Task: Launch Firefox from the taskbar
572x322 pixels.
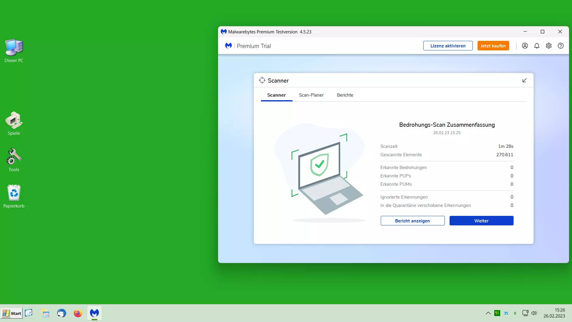Action: pos(78,313)
